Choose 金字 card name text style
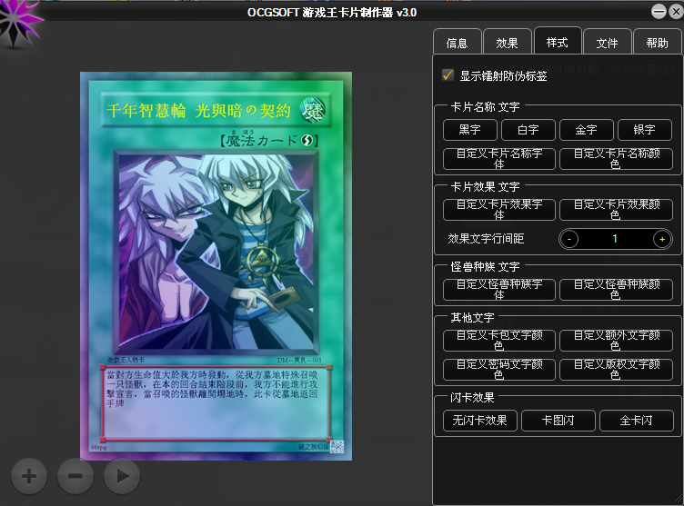684x506 pixels. (587, 130)
